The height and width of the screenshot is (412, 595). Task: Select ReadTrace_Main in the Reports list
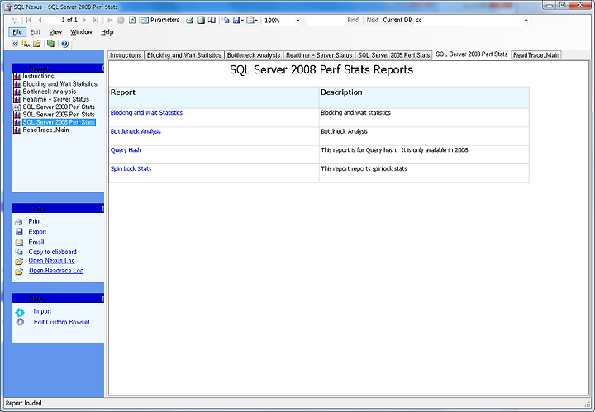pyautogui.click(x=45, y=130)
